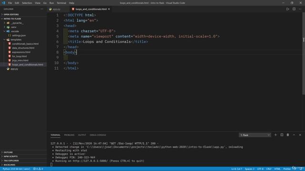This screenshot has height=171, width=305.
Task: Change language mode via HTML status item
Action: 277,169
